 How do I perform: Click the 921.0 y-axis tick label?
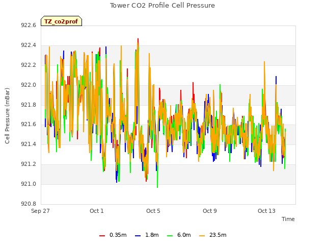pyautogui.click(x=29, y=184)
